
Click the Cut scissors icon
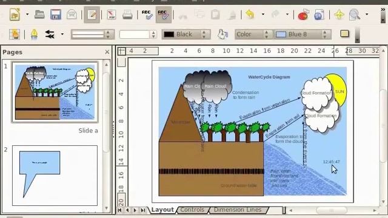pyautogui.click(x=183, y=15)
